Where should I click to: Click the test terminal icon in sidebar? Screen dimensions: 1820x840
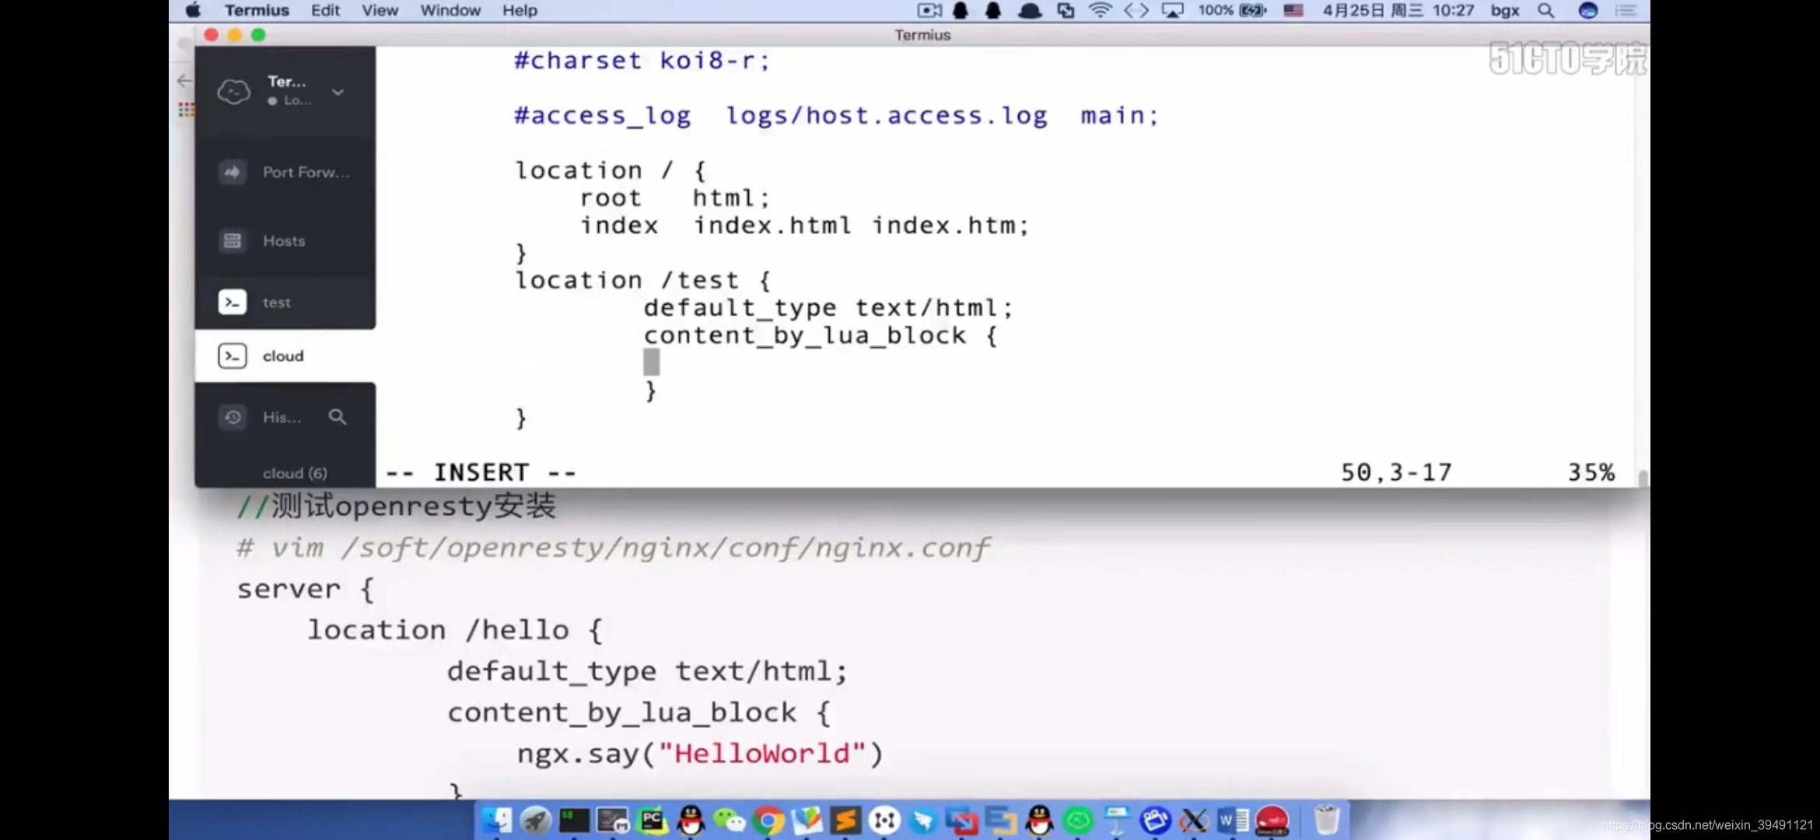(231, 302)
